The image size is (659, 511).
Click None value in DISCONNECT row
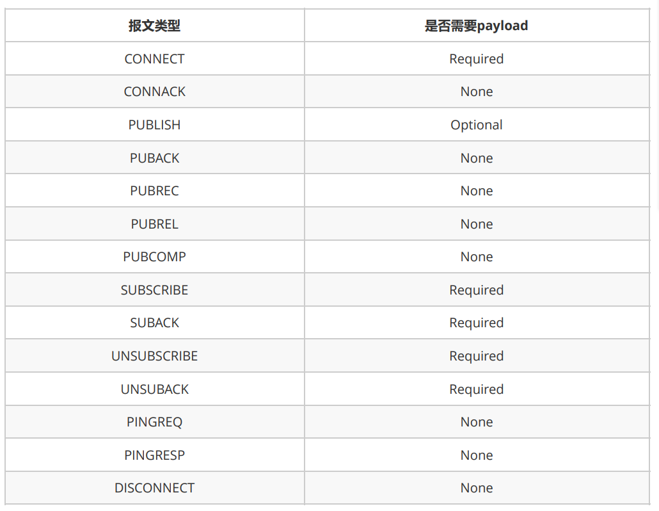click(476, 489)
